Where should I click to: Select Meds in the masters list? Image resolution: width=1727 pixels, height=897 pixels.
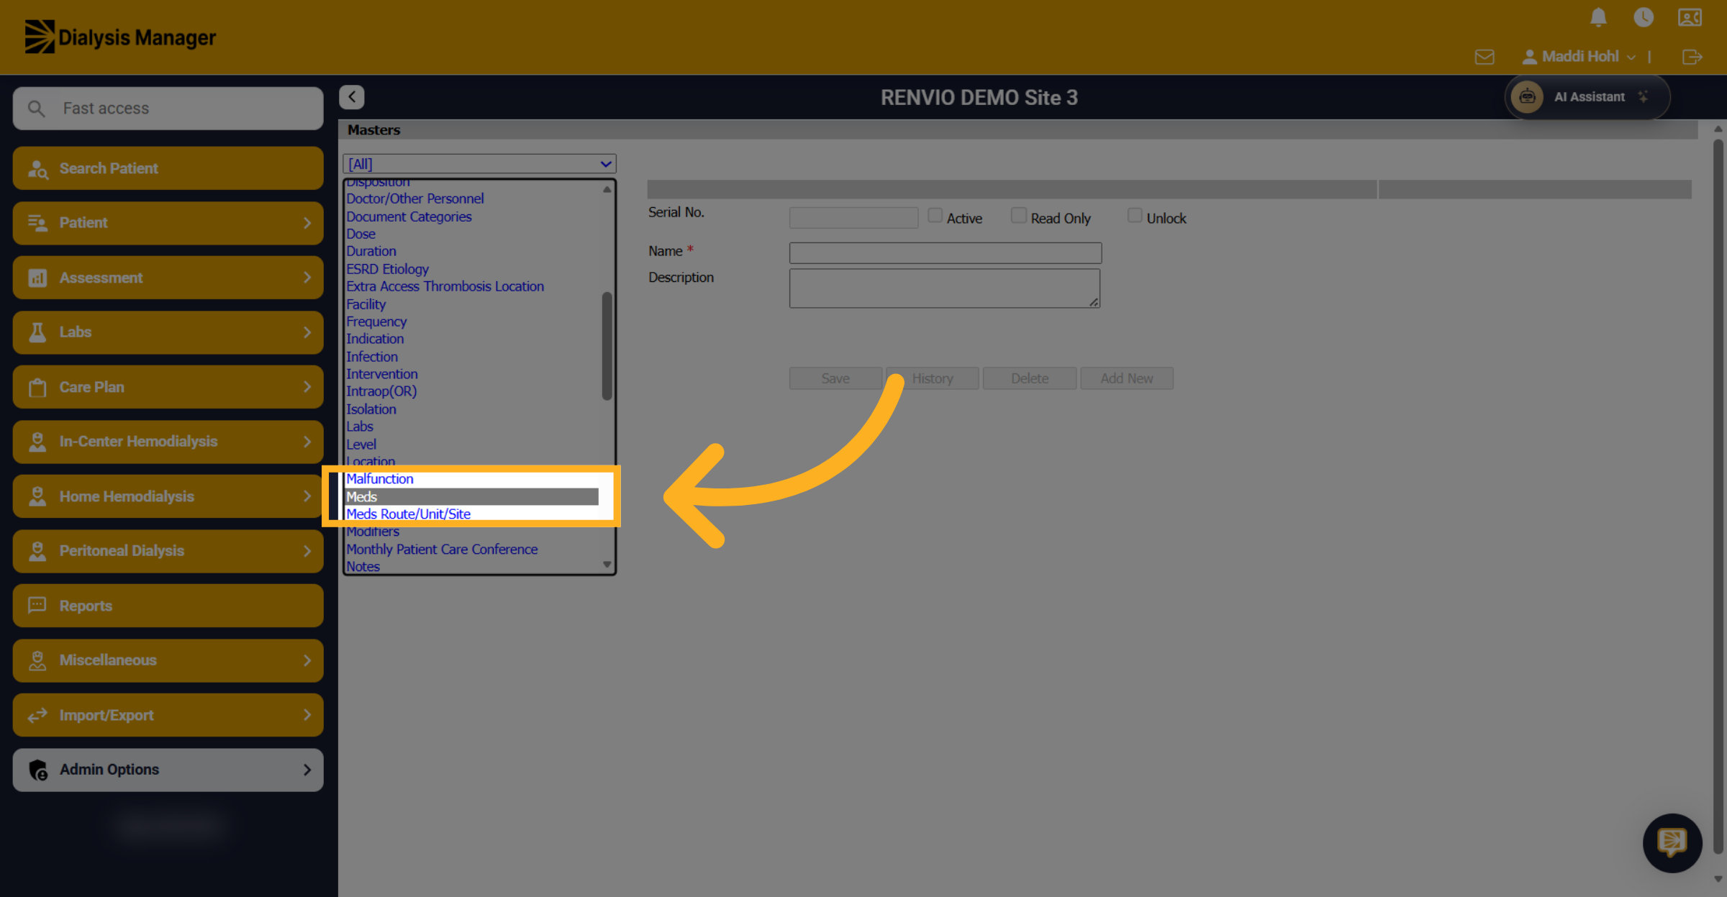472,497
